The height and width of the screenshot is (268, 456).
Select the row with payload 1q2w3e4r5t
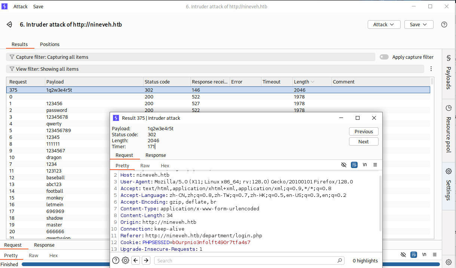tap(218, 90)
